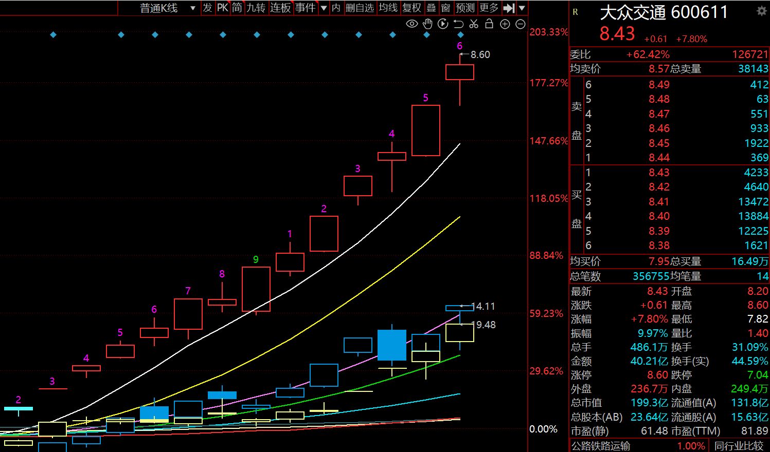The width and height of the screenshot is (770, 452).
Task: Select sell level 1 price 8.44
Action: 659,158
